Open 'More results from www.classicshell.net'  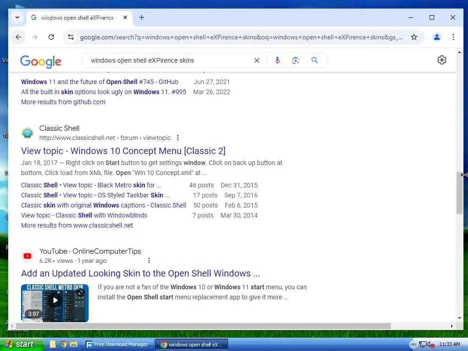click(x=77, y=225)
